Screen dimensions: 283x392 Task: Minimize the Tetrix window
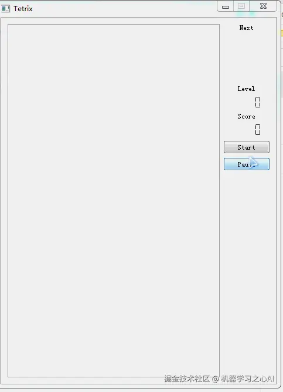pyautogui.click(x=226, y=6)
